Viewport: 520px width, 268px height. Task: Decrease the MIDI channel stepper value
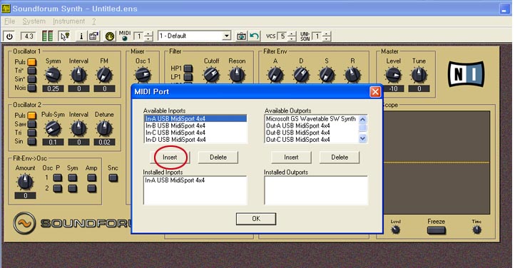point(148,38)
